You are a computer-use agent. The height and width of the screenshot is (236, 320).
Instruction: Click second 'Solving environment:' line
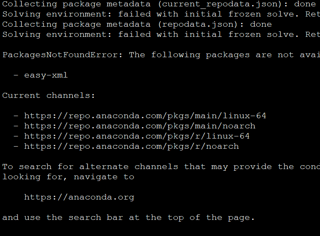point(161,34)
